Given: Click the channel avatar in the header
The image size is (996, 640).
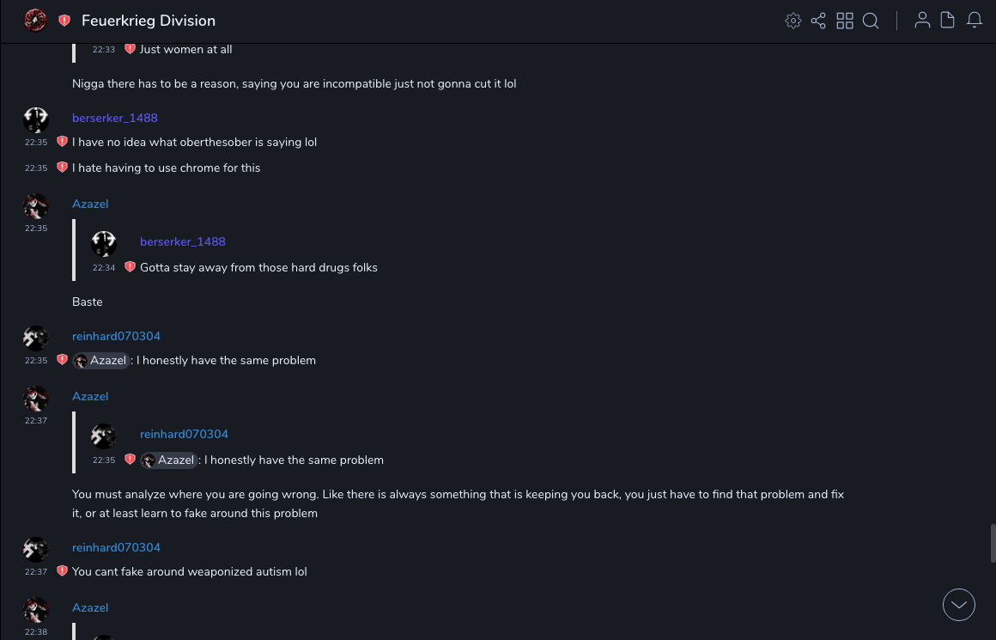Looking at the screenshot, I should tap(35, 21).
